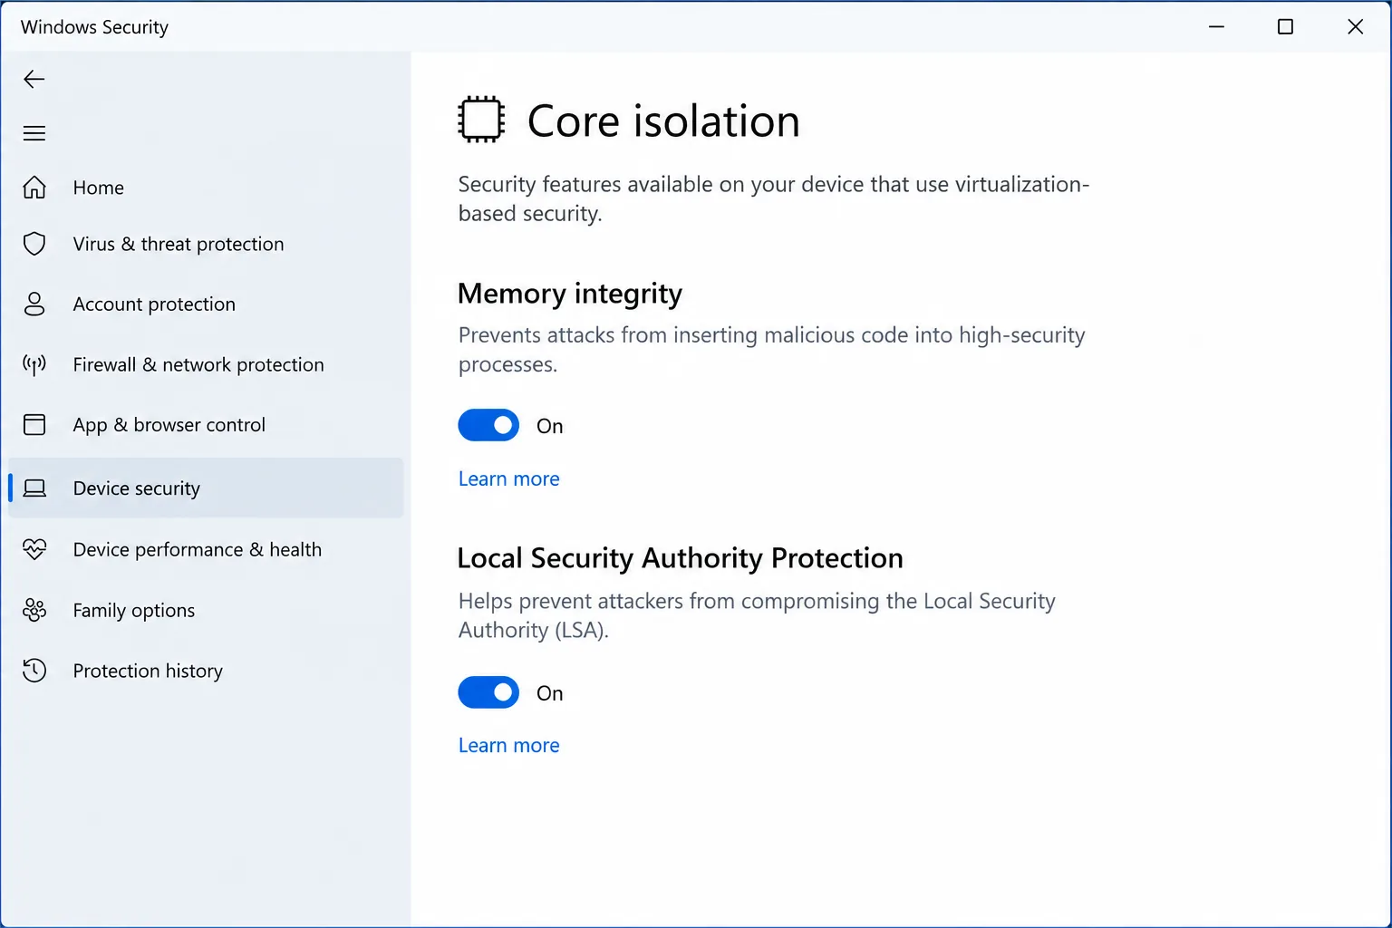Image resolution: width=1392 pixels, height=928 pixels.
Task: Click the Core isolation page title
Action: point(663,121)
